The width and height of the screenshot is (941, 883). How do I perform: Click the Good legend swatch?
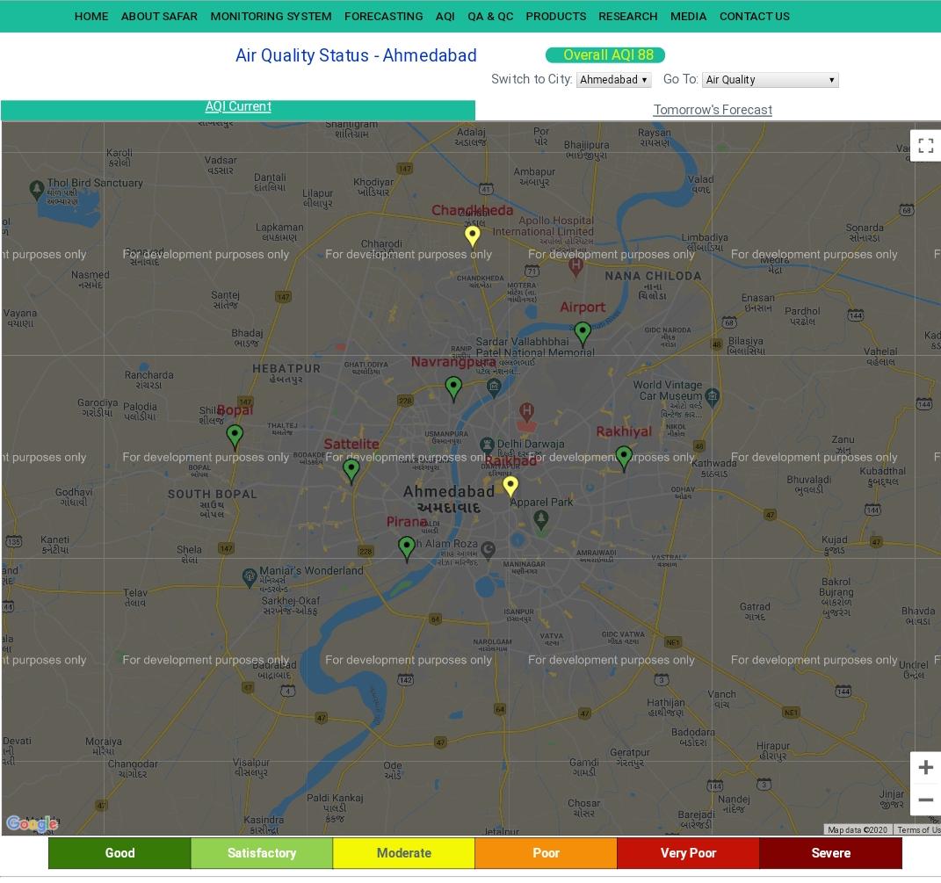coord(119,853)
